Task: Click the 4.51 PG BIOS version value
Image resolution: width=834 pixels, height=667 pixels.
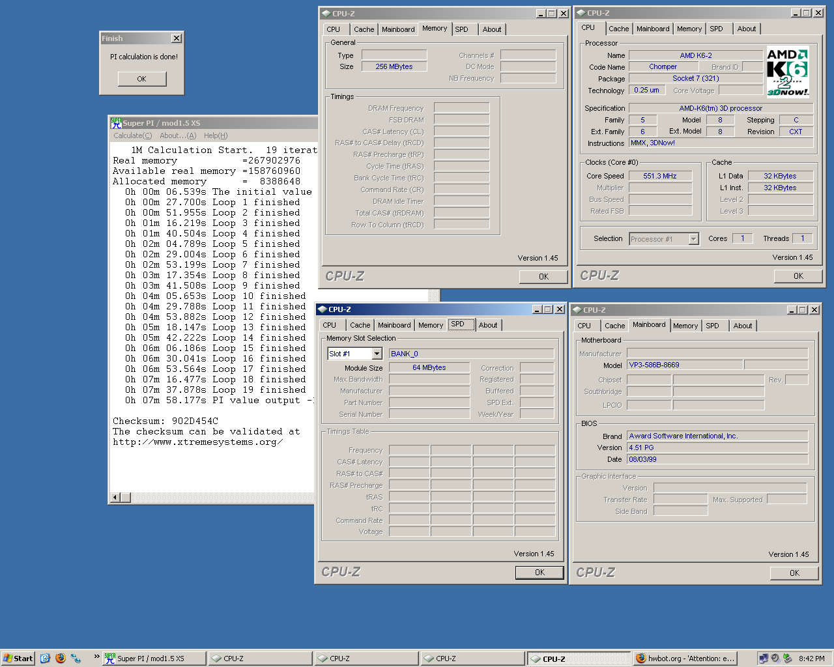Action: tap(717, 447)
